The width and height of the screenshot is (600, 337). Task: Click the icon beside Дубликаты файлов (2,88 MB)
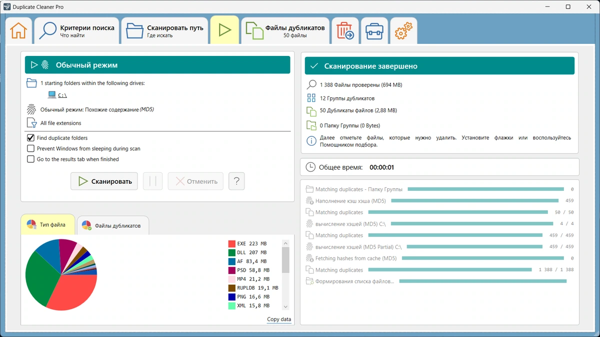311,111
